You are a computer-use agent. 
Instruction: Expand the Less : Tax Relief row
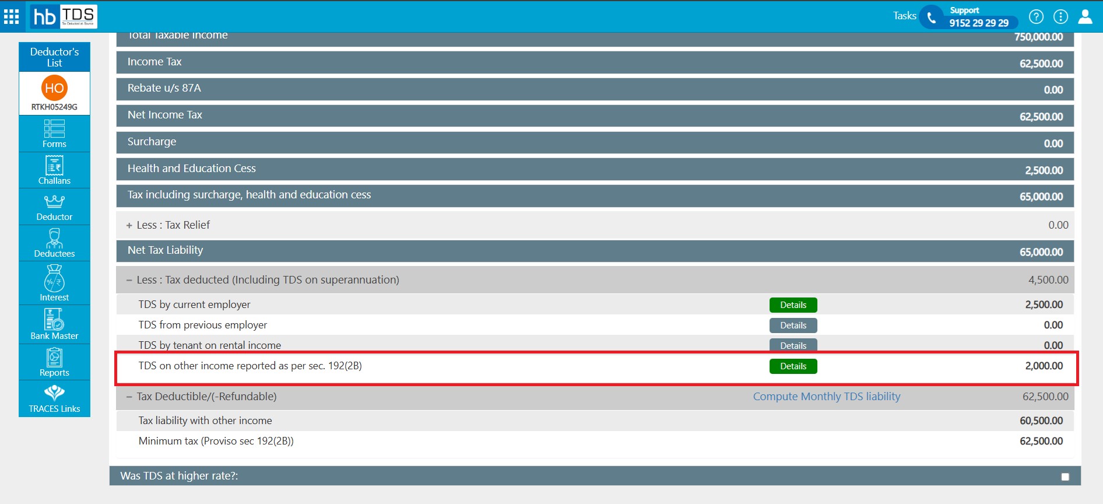coord(129,225)
